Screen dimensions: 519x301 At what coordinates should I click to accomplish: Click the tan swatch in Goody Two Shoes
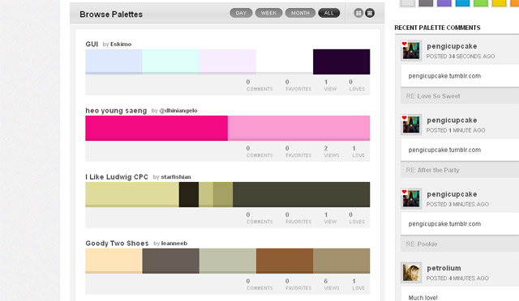[341, 261]
